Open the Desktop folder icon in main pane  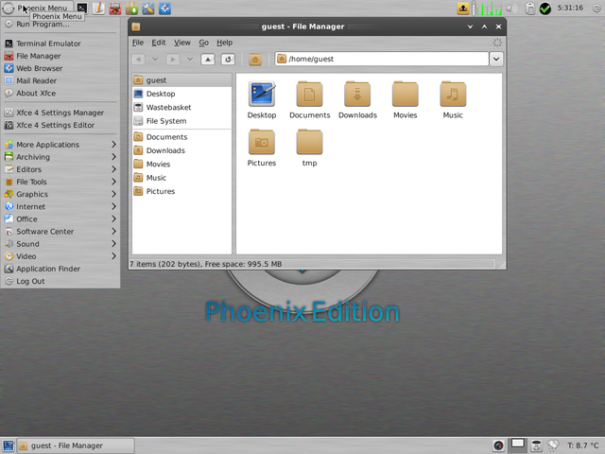pyautogui.click(x=262, y=95)
